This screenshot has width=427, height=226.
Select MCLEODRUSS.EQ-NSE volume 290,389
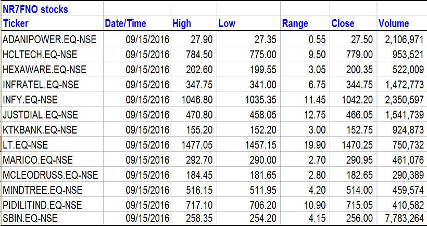coord(405,174)
